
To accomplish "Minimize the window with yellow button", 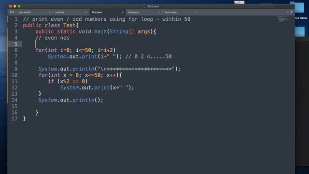I will tap(15, 6).
